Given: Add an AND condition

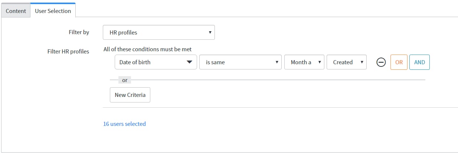Looking at the screenshot, I should pos(419,62).
